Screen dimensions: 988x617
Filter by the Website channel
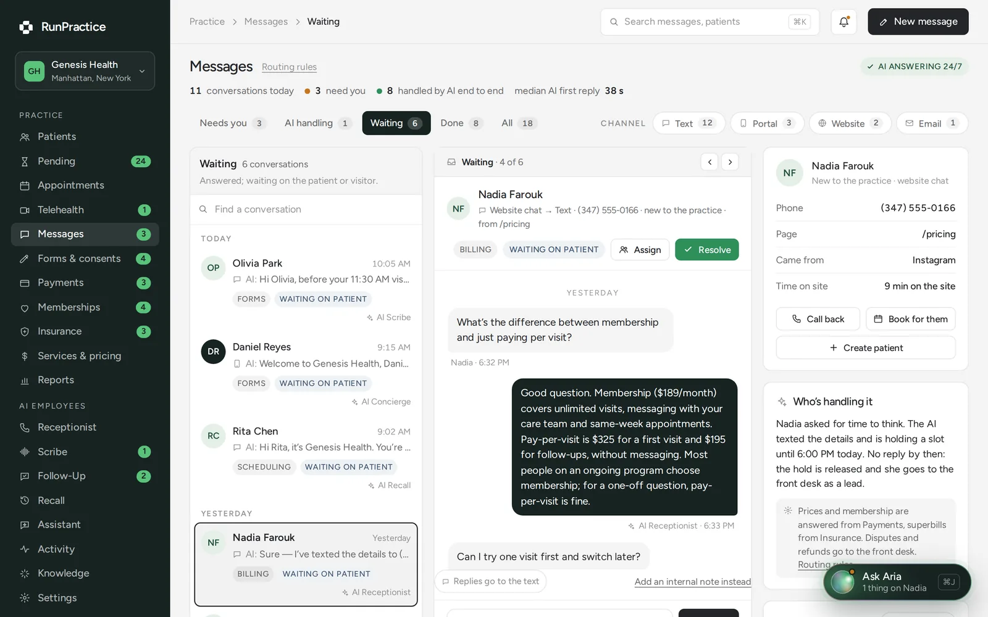pyautogui.click(x=850, y=123)
